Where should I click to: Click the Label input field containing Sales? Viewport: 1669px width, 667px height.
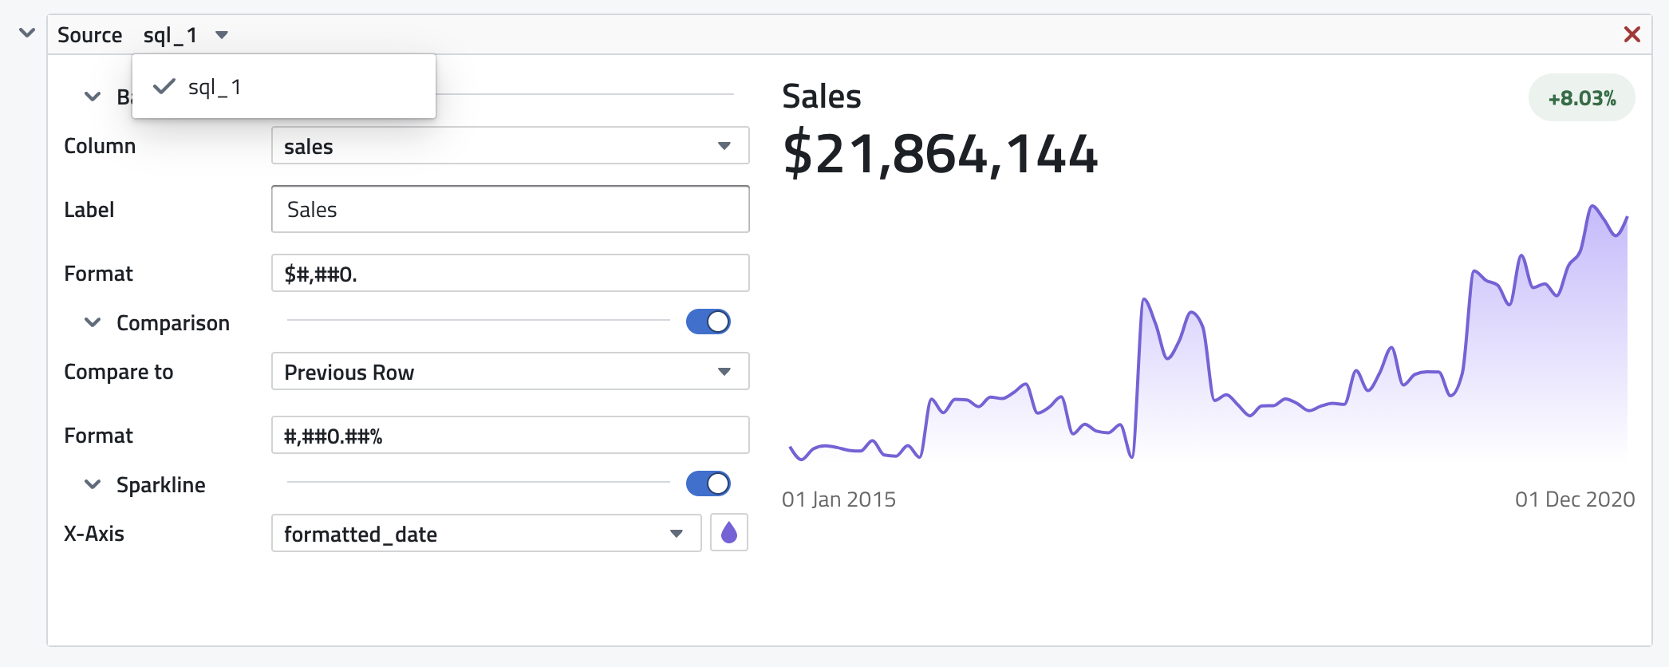[510, 209]
